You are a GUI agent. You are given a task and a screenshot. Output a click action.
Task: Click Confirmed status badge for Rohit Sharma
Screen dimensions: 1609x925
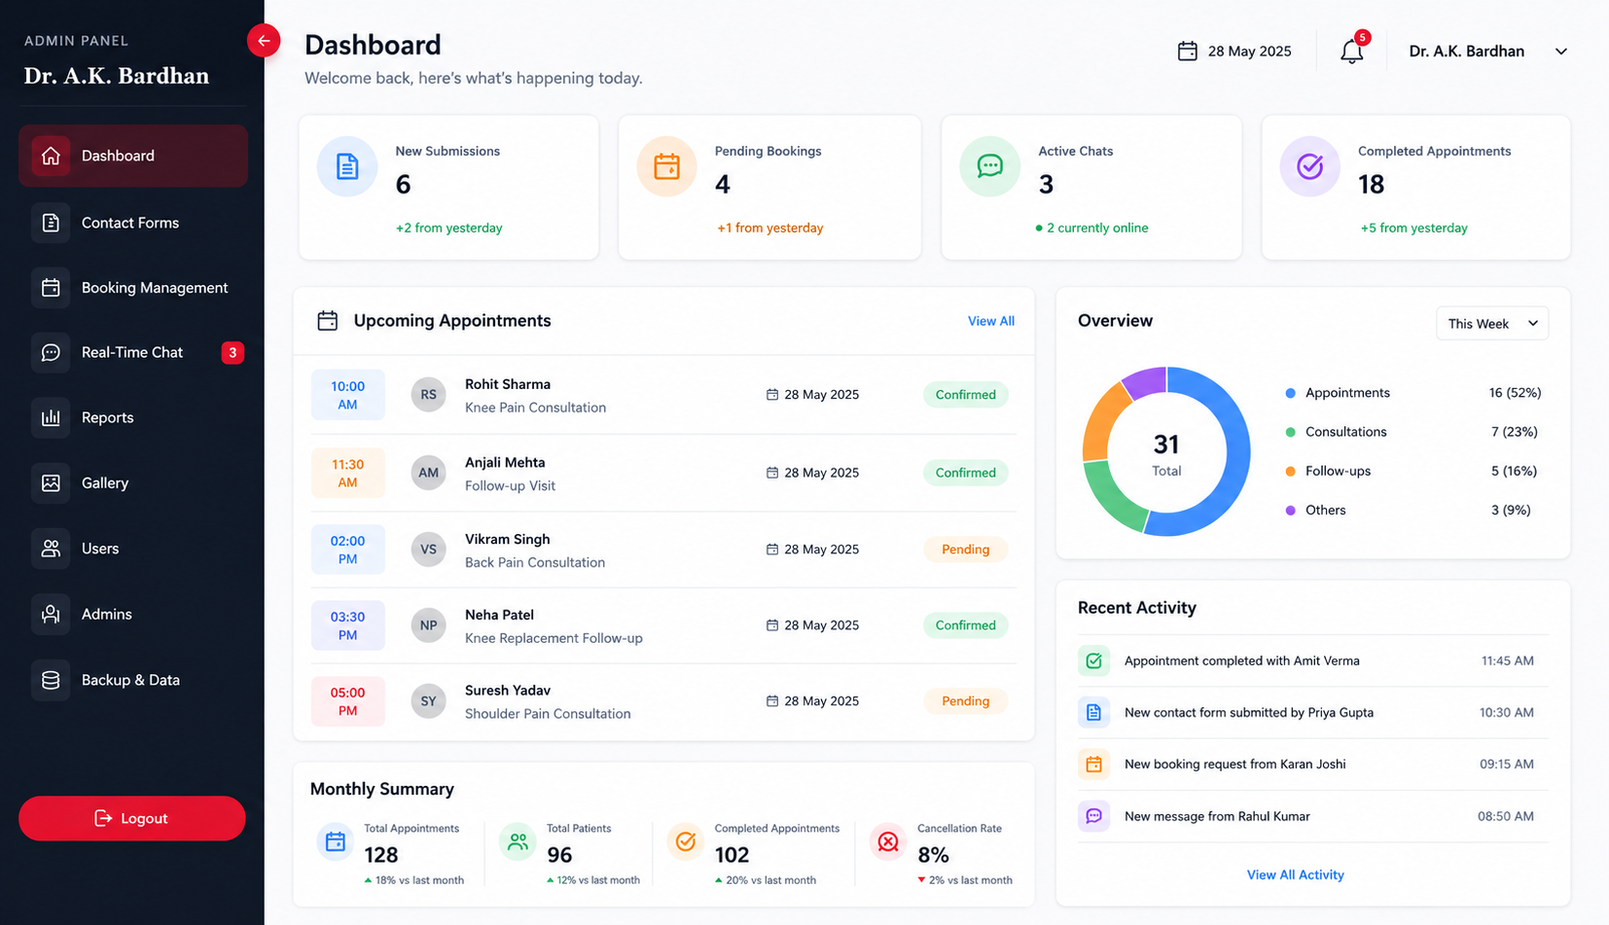pos(965,395)
